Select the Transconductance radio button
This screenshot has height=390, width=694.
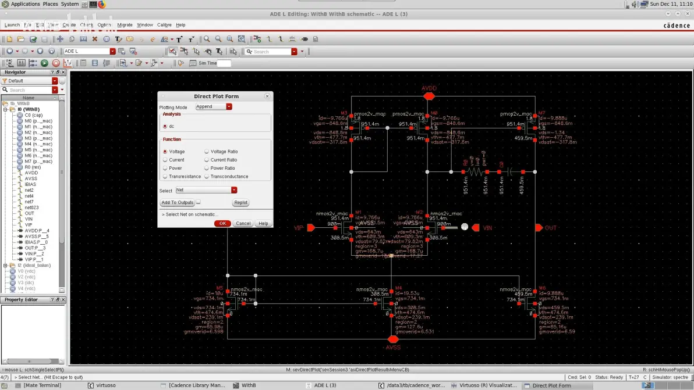(207, 177)
